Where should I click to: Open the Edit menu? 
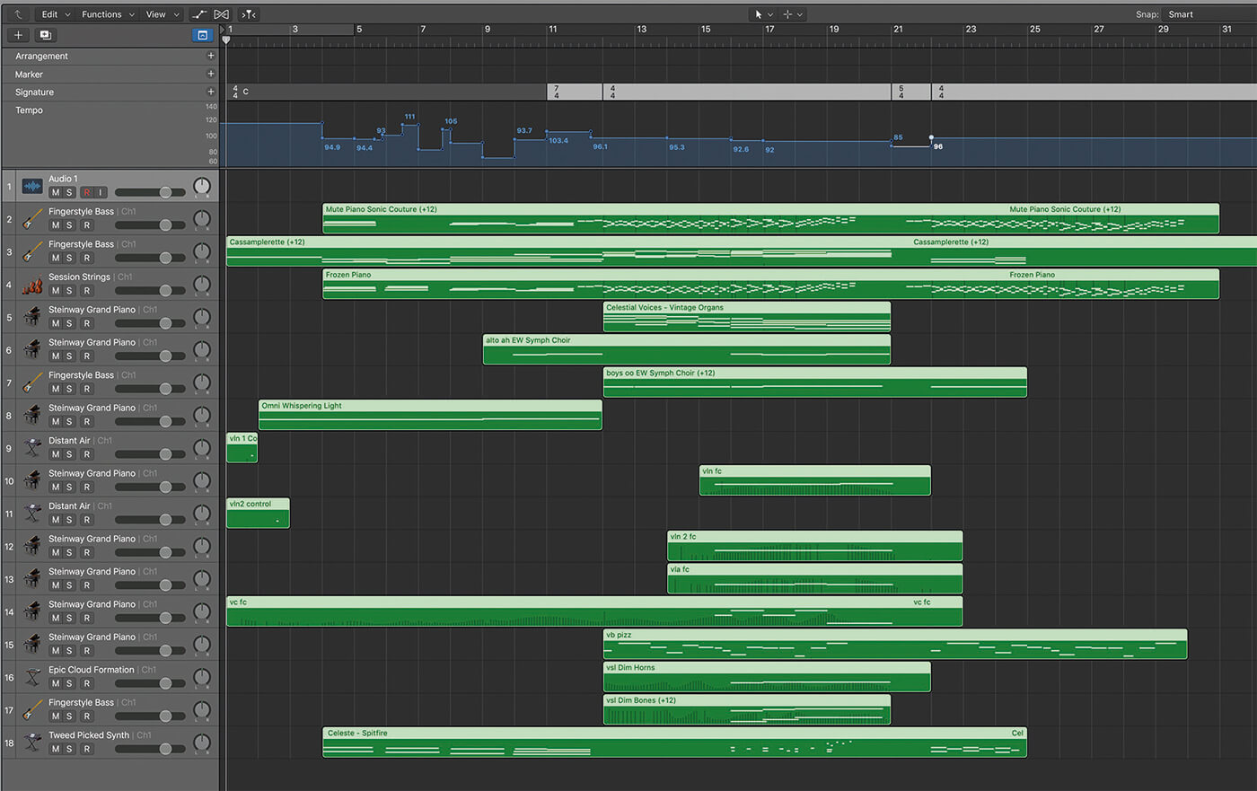point(55,14)
